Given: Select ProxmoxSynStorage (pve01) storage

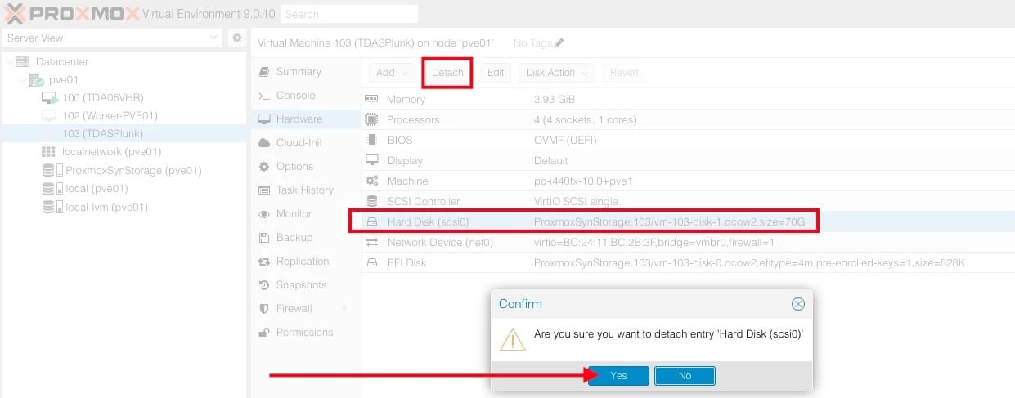Looking at the screenshot, I should coord(133,171).
